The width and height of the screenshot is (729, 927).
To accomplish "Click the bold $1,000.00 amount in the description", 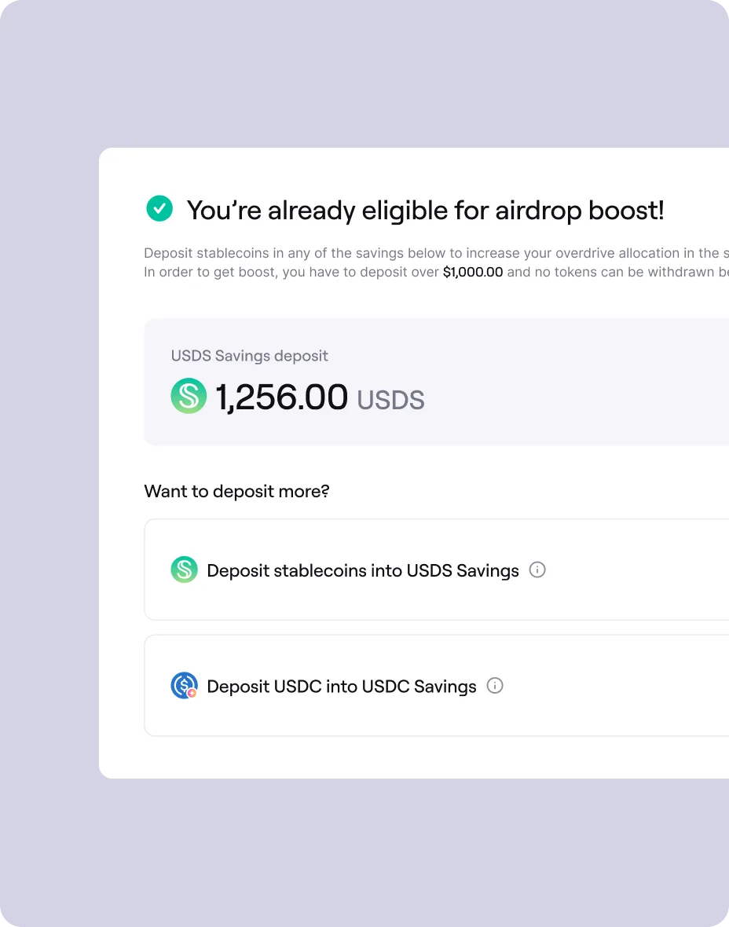I will pos(472,272).
